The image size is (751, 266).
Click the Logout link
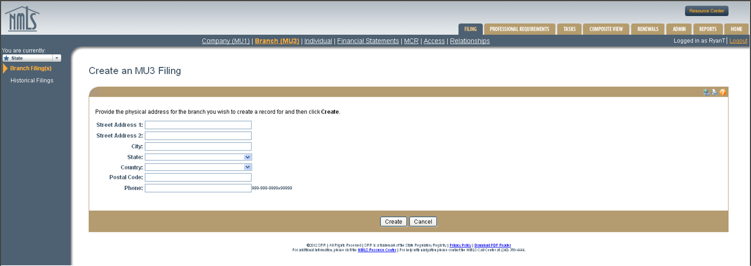coord(738,41)
